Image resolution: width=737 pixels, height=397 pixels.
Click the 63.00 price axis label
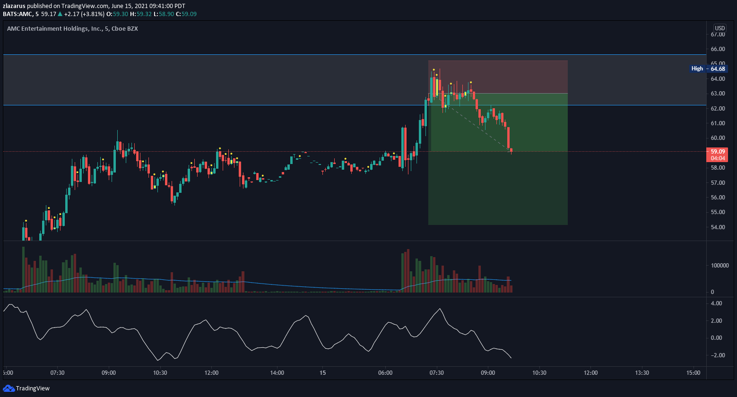[x=718, y=94]
